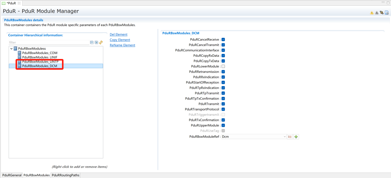Close the PduR editor tab
This screenshot has height=178, width=391.
point(19,3)
